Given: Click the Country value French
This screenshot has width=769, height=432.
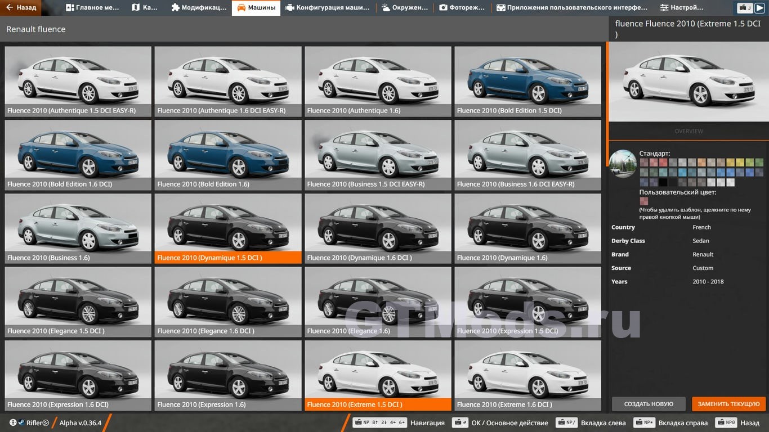Looking at the screenshot, I should (701, 227).
